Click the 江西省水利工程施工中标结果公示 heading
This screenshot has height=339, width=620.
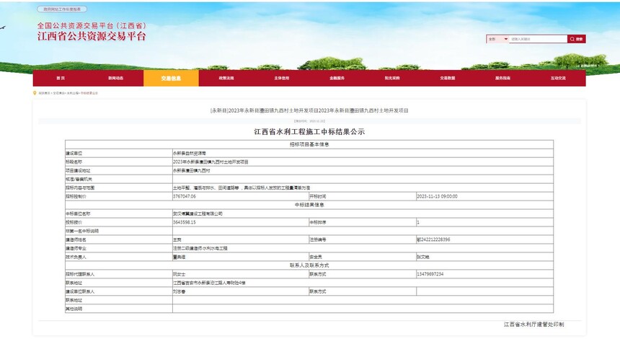click(309, 132)
